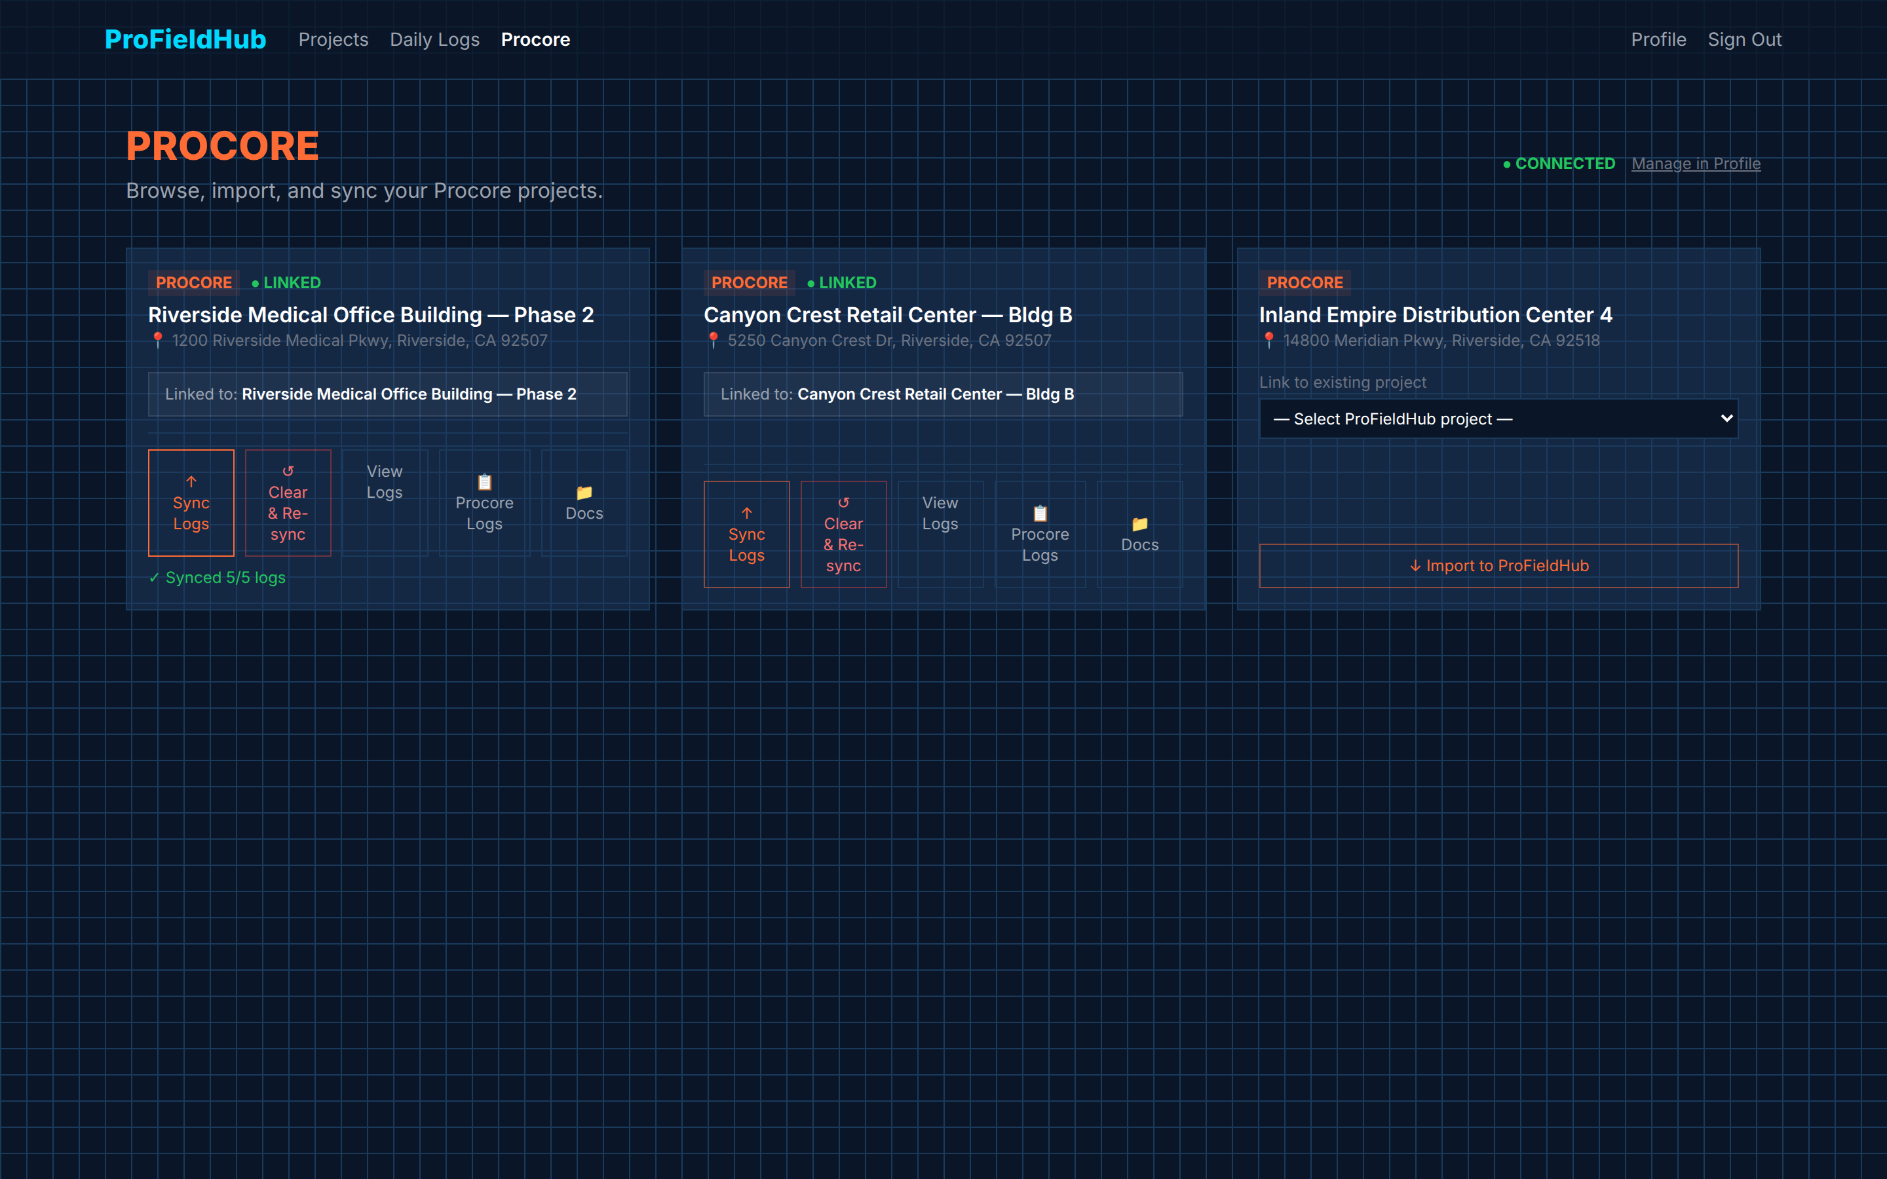The image size is (1887, 1179).
Task: Click the Link to existing project label
Action: point(1342,383)
